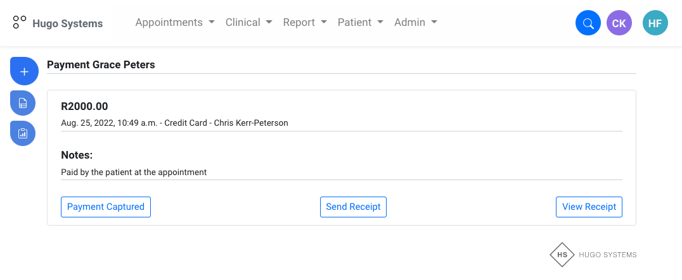682x280 pixels.
Task: Expand the Report dropdown menu
Action: point(305,23)
